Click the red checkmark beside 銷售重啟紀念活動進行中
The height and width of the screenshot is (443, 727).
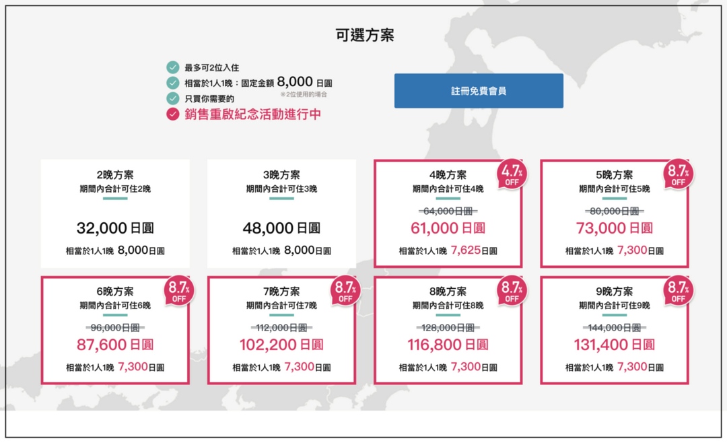[173, 114]
